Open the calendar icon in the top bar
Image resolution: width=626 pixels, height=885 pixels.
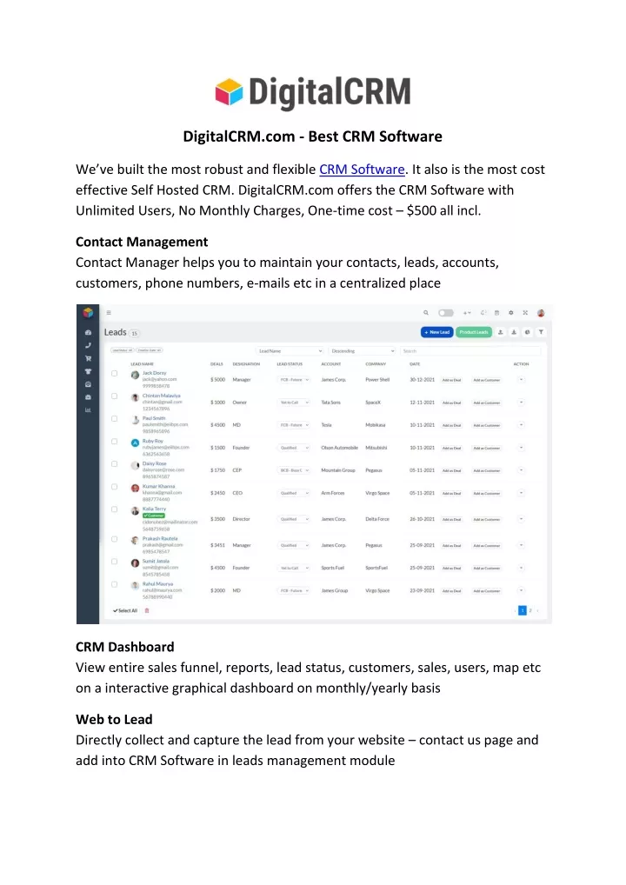[x=496, y=313]
